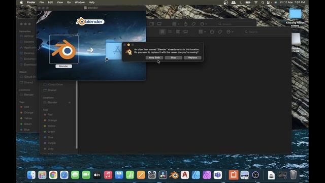Open the Go menu
This screenshot has height=183, width=325.
[x=69, y=3]
